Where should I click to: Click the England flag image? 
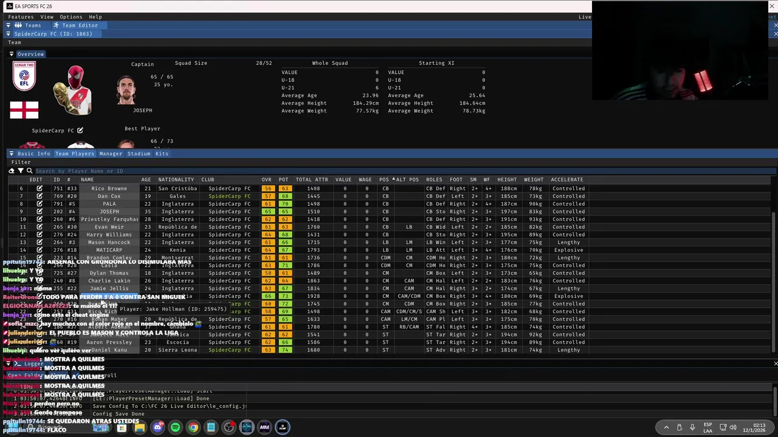24,110
